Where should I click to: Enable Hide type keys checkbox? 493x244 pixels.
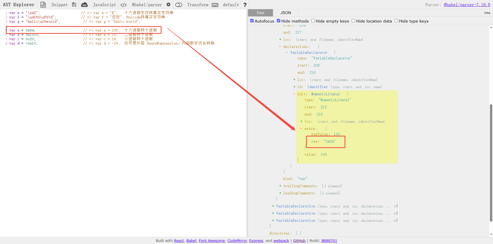click(x=396, y=21)
